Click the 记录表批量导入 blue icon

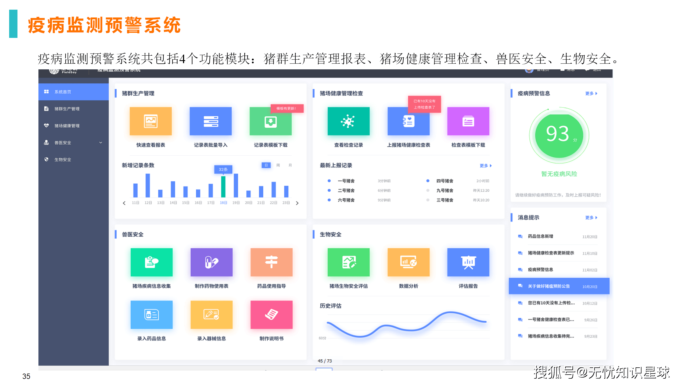pos(210,121)
